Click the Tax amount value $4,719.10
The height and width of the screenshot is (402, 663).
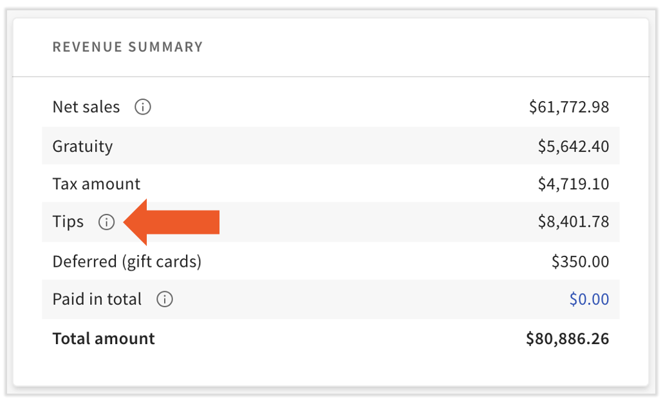coord(574,184)
